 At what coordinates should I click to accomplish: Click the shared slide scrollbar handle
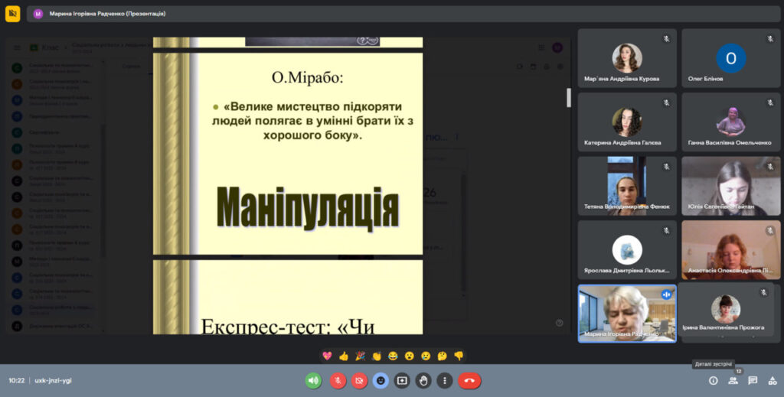point(568,97)
